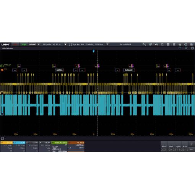Click the orange bus B2 label marker
Image resolution: width=195 pixels, height=195 pixels.
click(2, 70)
